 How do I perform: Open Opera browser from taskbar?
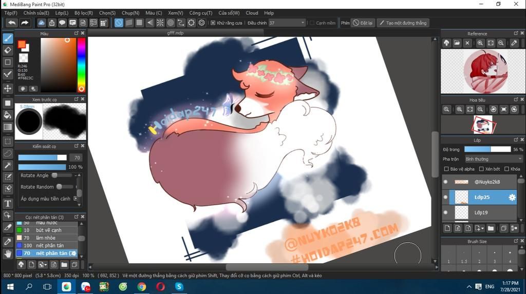coord(160,287)
